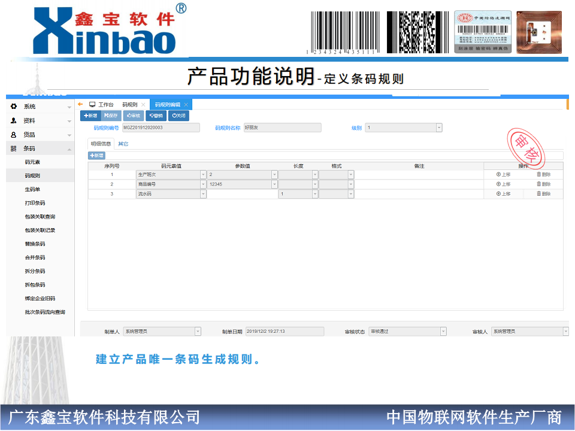
Task: Open the 长度 dropdown in the 流水码 row
Action: coord(315,193)
